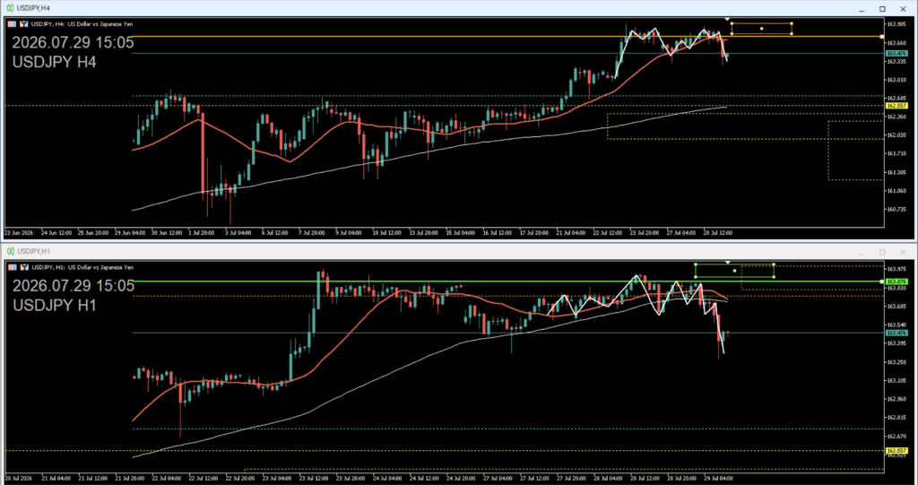The width and height of the screenshot is (918, 485).
Task: Click the 162.960 price scale value on H1
Action: (896, 399)
